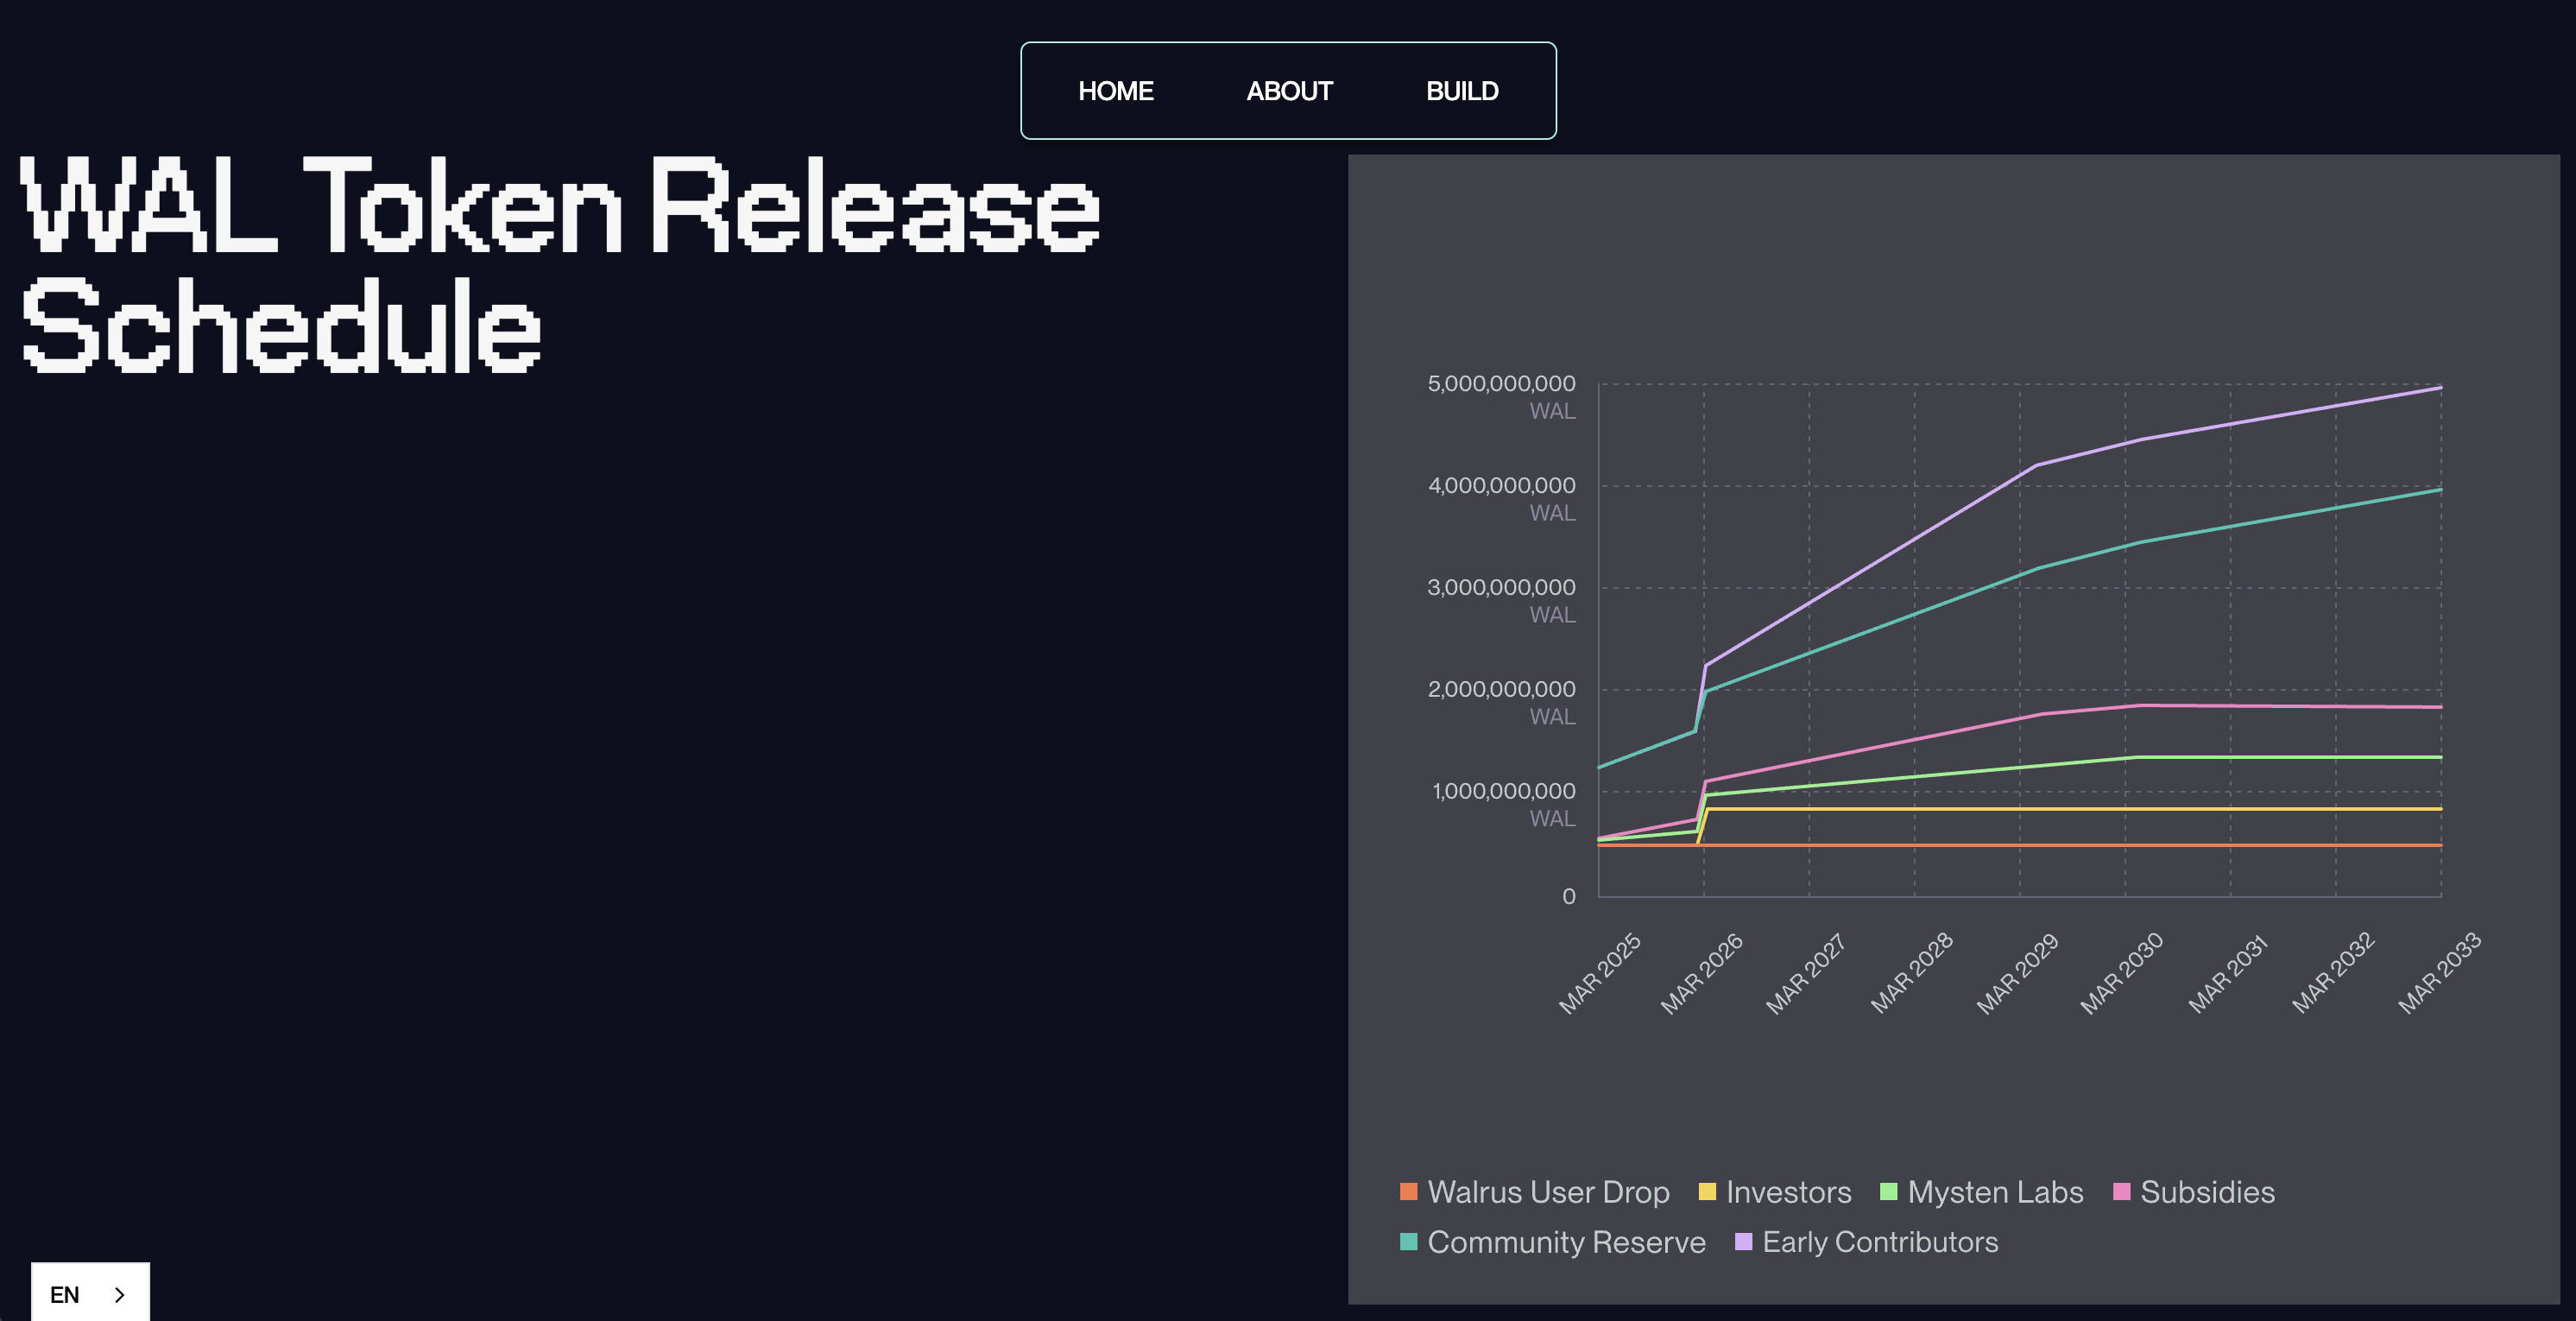Click the MAR 2029 x-axis label
Image resolution: width=2576 pixels, height=1321 pixels.
(2017, 973)
